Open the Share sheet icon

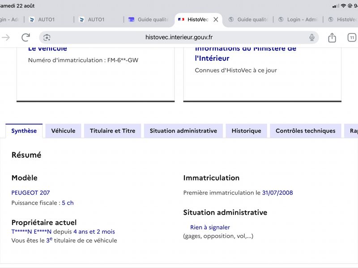[332, 38]
